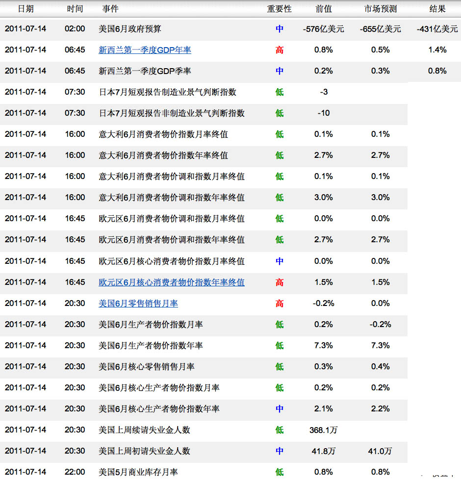Select 欧元区6月核心消费者物价指数月率终值 event
461x483 pixels.
click(172, 261)
